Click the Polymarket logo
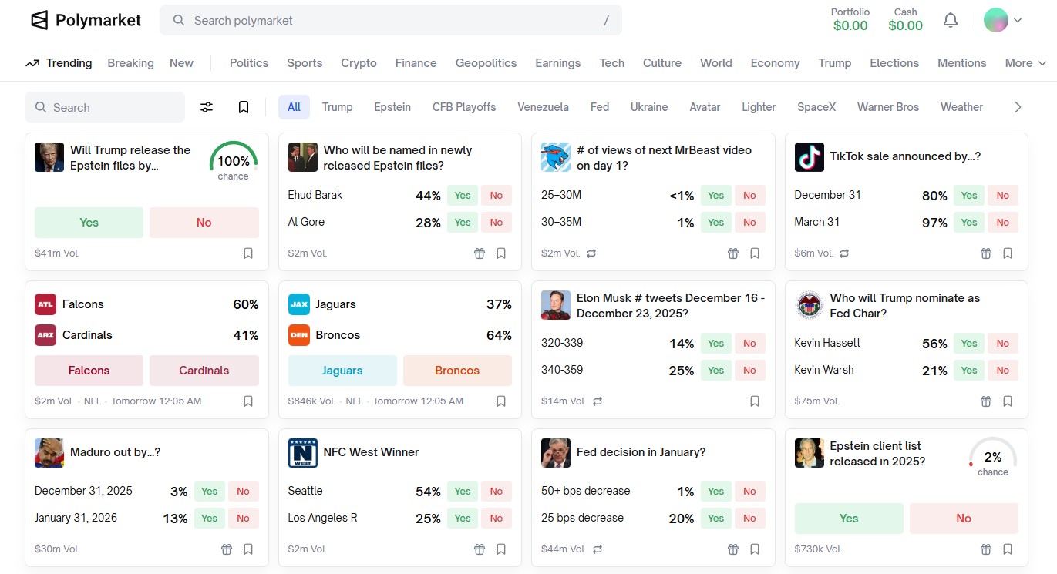This screenshot has height=574, width=1057. click(86, 20)
